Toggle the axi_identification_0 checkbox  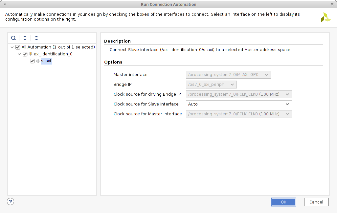tap(25, 54)
